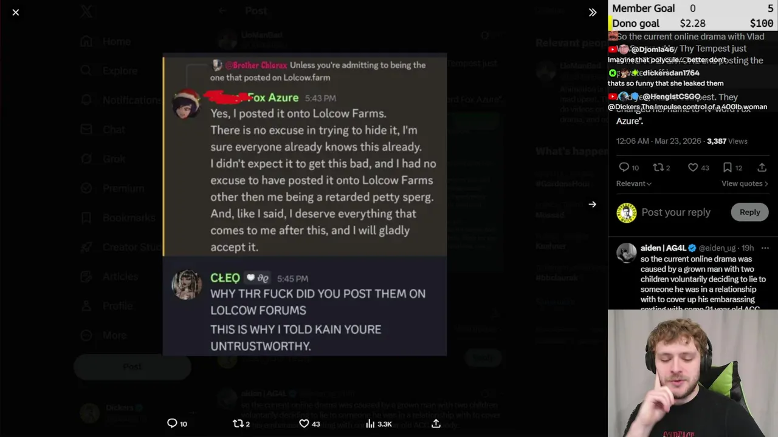The height and width of the screenshot is (437, 778).
Task: Collapse the side panel with double chevron
Action: [593, 12]
